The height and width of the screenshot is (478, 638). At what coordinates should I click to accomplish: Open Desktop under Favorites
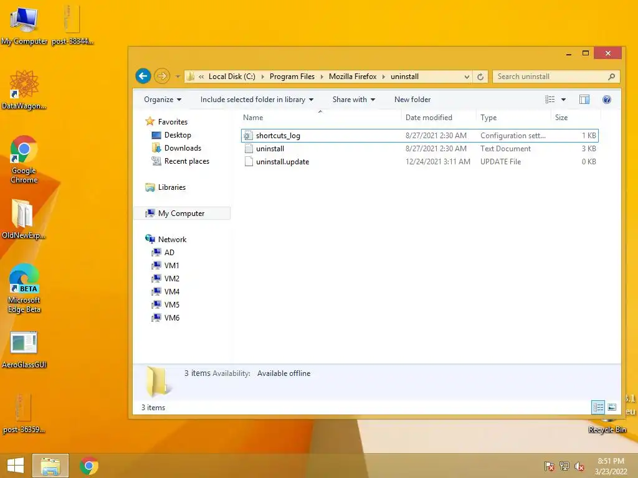[171, 135]
